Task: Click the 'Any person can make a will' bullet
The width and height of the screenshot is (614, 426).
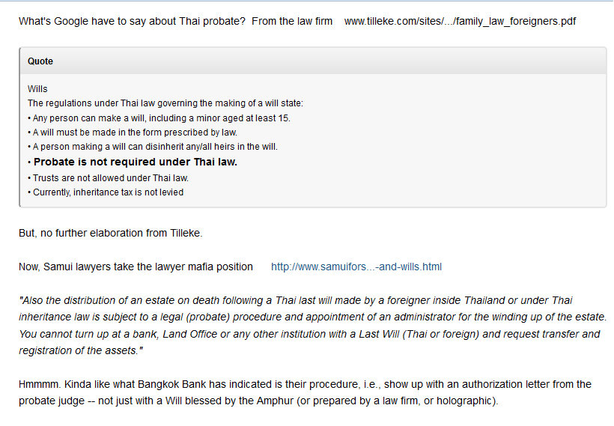Action: click(x=159, y=118)
